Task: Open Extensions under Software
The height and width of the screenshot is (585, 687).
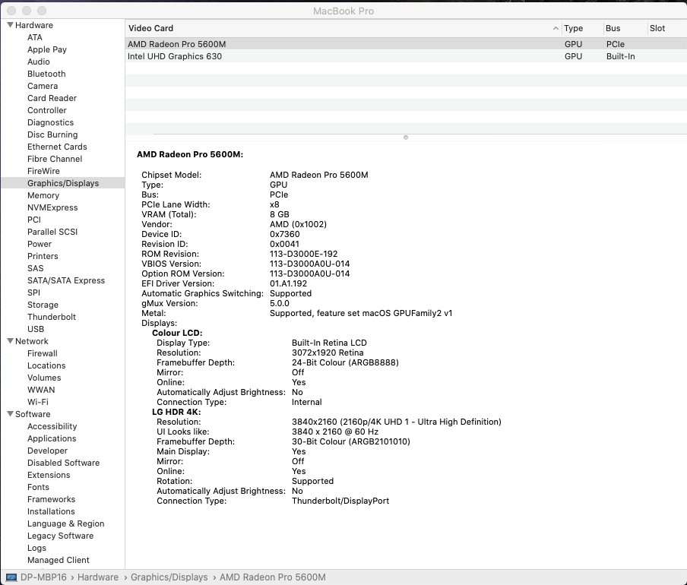Action: tap(49, 475)
